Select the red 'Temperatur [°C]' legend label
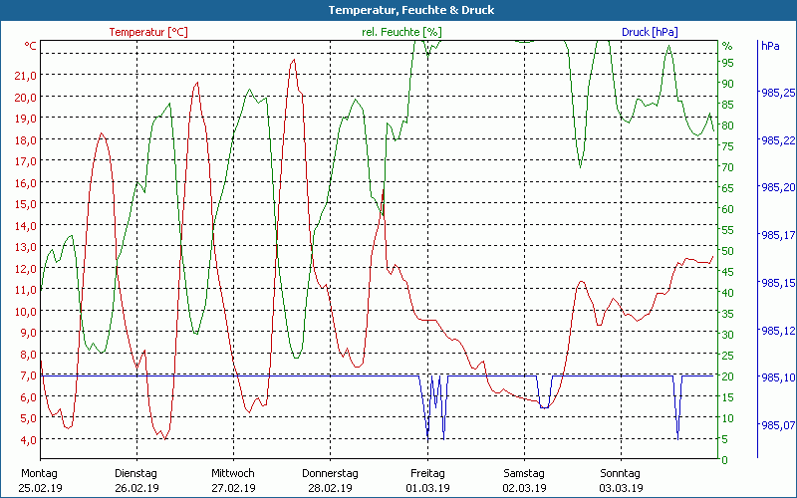This screenshot has width=797, height=498. pyautogui.click(x=148, y=32)
